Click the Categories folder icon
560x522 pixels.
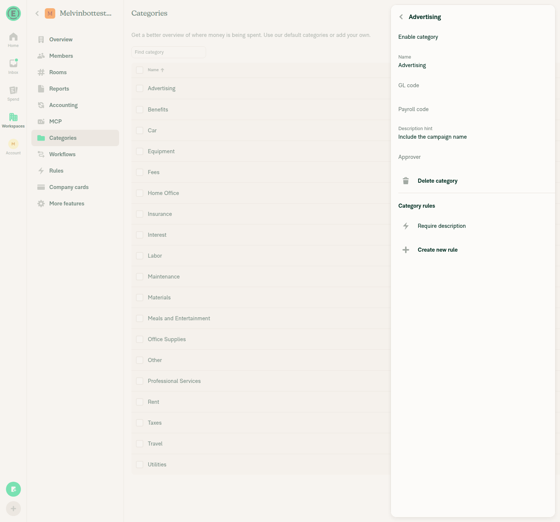tap(41, 138)
